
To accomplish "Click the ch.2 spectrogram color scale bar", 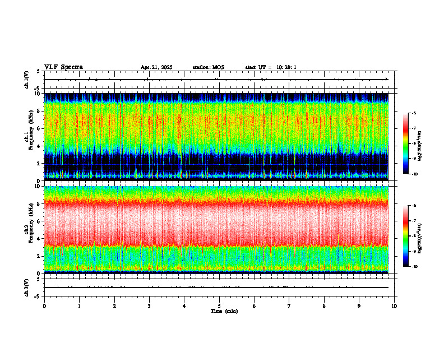I will (x=405, y=236).
